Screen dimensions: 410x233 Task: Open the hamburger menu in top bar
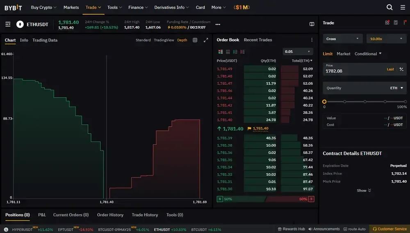tap(403, 7)
